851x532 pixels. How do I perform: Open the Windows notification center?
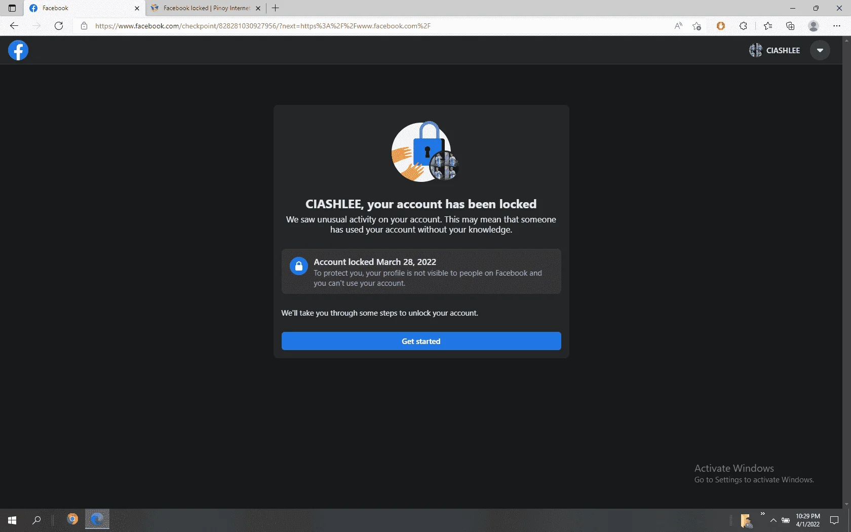[x=834, y=520]
